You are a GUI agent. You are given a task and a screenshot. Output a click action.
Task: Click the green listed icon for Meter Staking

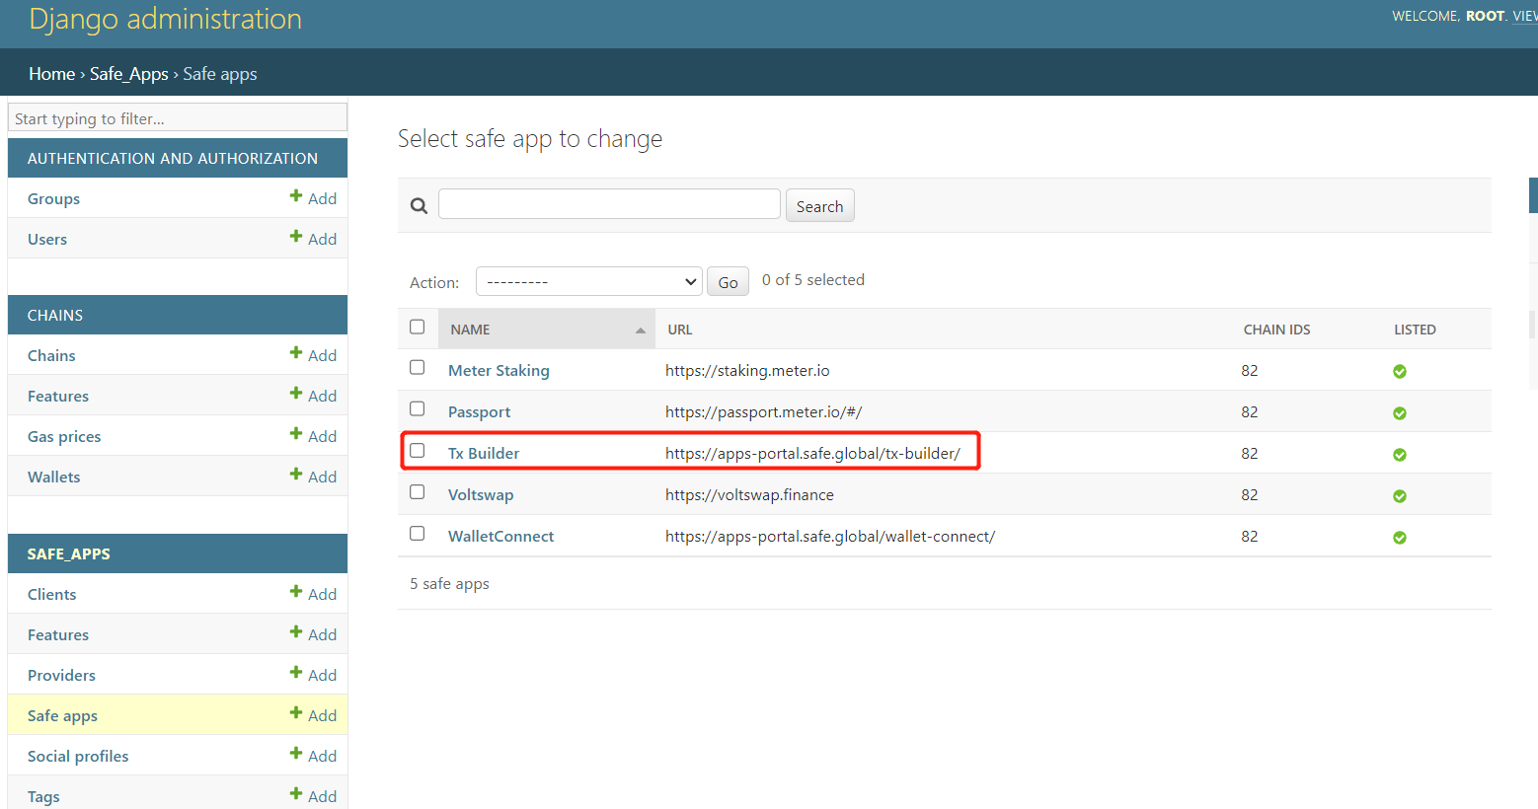tap(1399, 371)
